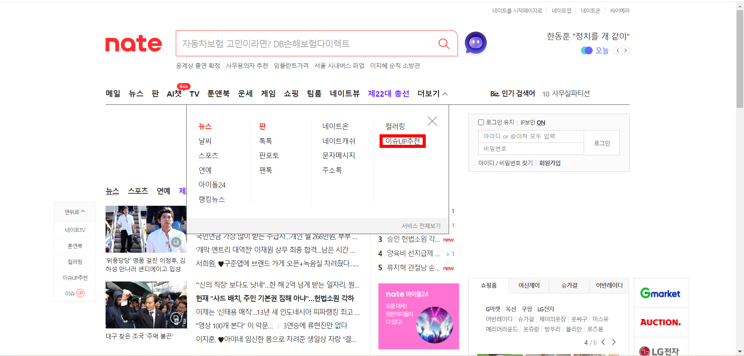Open AI챗 Beta menu item

[174, 94]
